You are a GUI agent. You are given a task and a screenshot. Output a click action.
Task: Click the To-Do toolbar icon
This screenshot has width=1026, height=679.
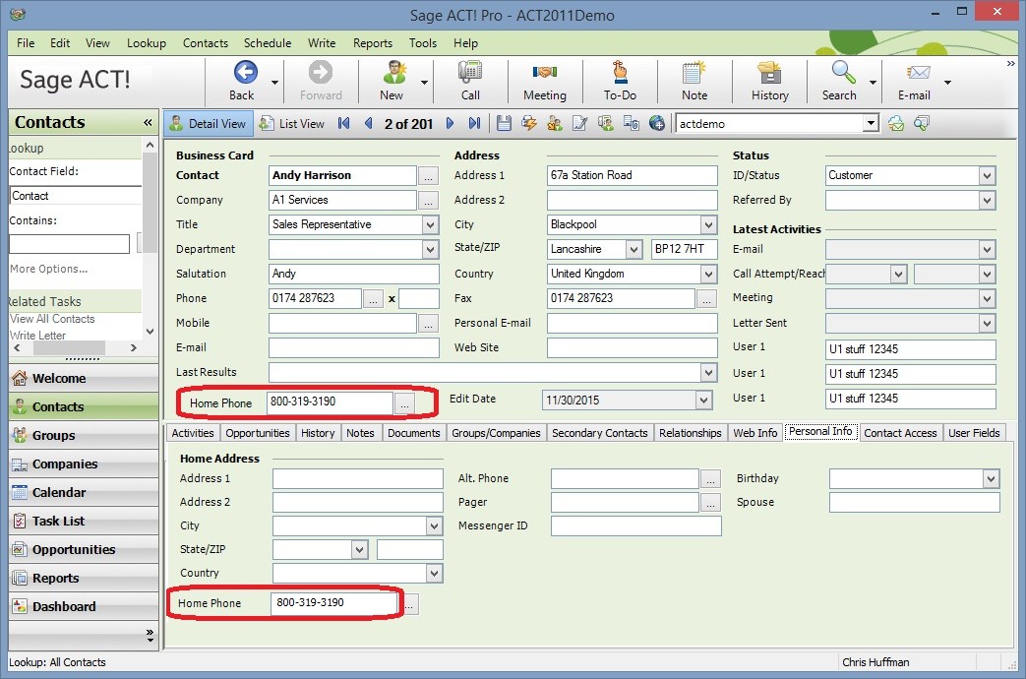tap(620, 72)
